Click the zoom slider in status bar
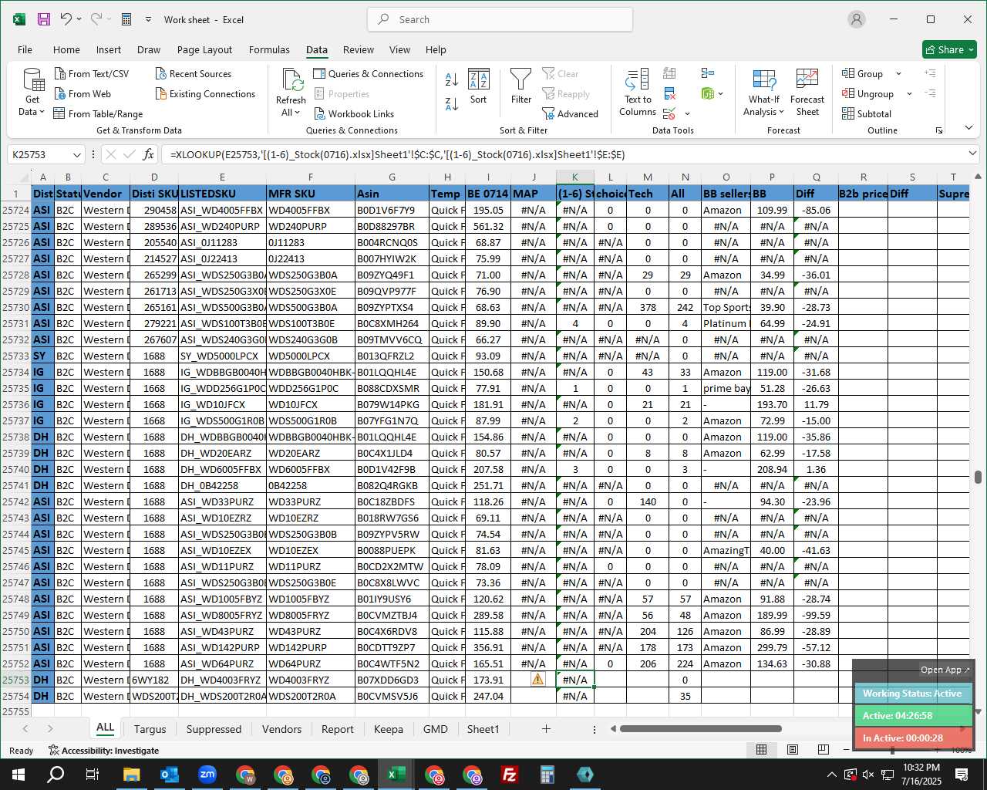The image size is (987, 790). [x=893, y=750]
